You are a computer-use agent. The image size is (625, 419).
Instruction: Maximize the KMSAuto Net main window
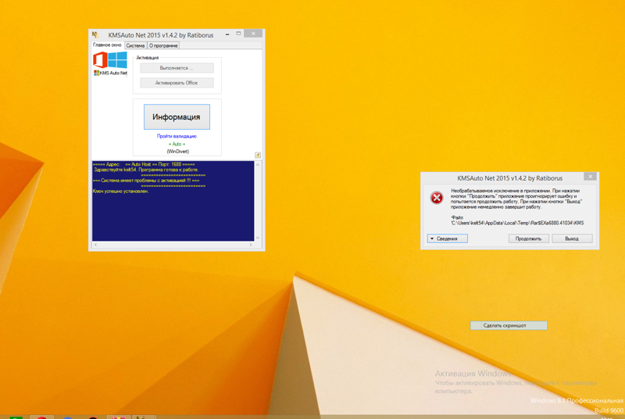click(238, 34)
